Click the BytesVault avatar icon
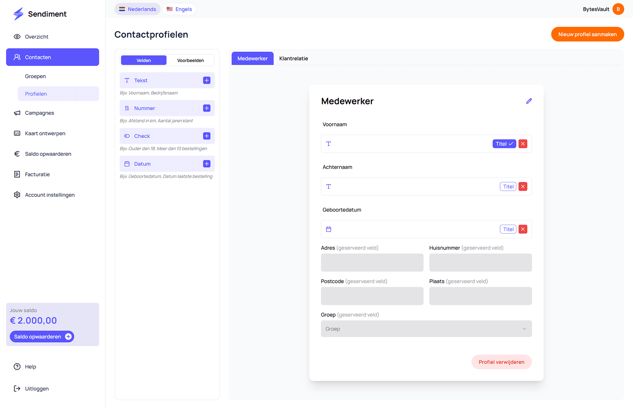Screen dimensions: 633x409 [618, 9]
